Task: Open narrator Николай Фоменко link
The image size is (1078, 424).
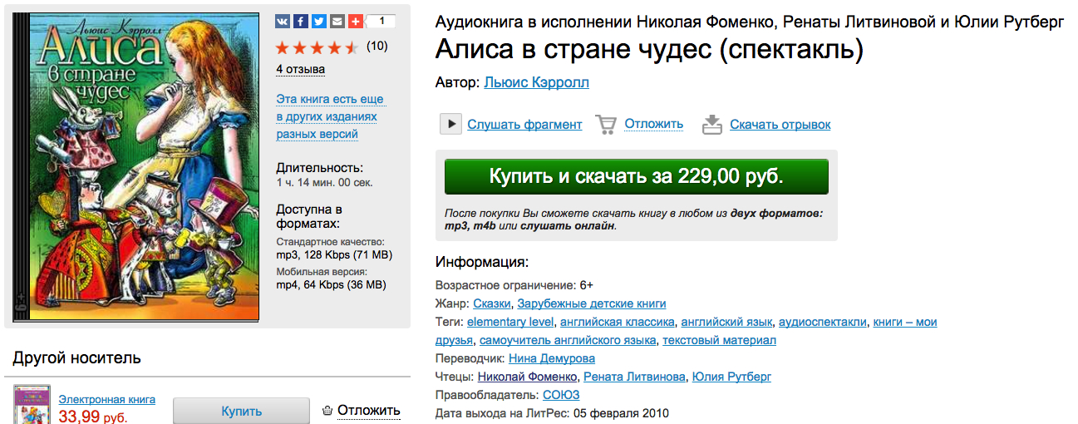Action: (528, 377)
